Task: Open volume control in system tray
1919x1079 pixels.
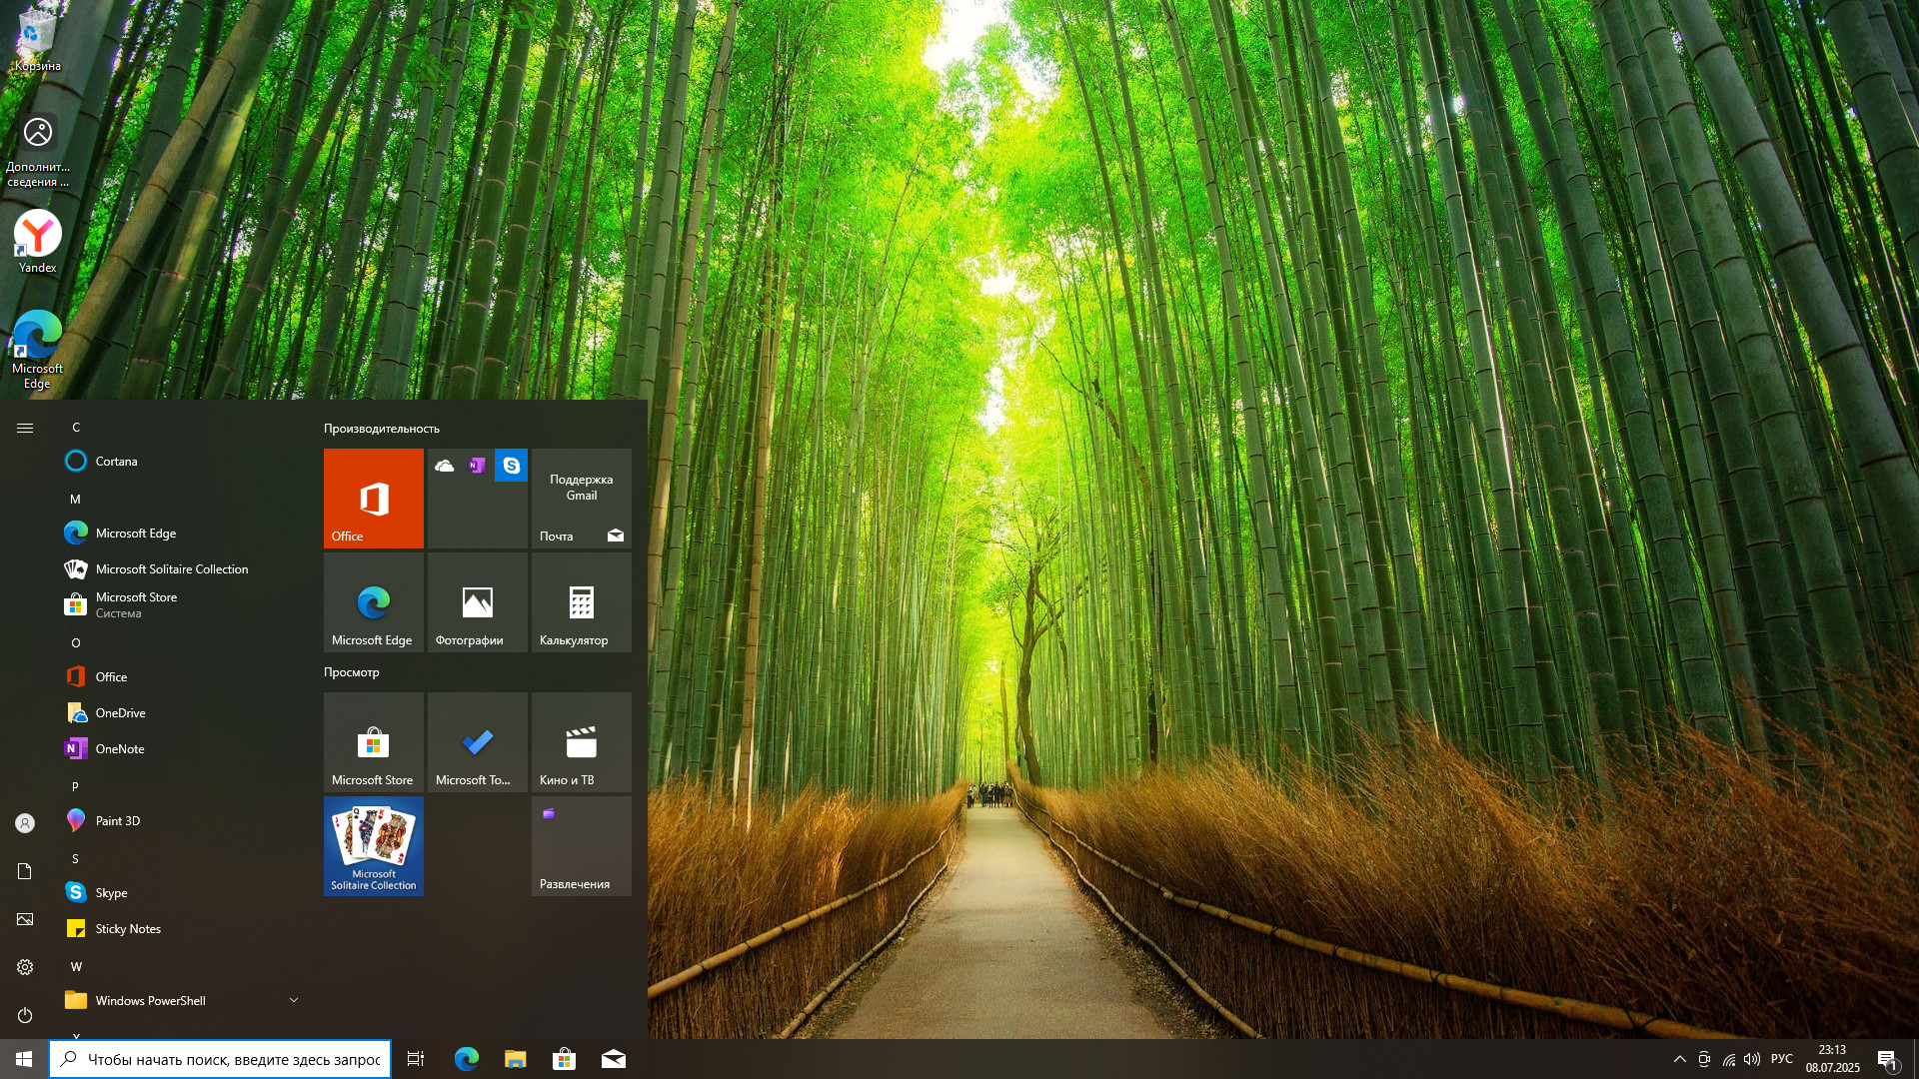Action: point(1752,1059)
